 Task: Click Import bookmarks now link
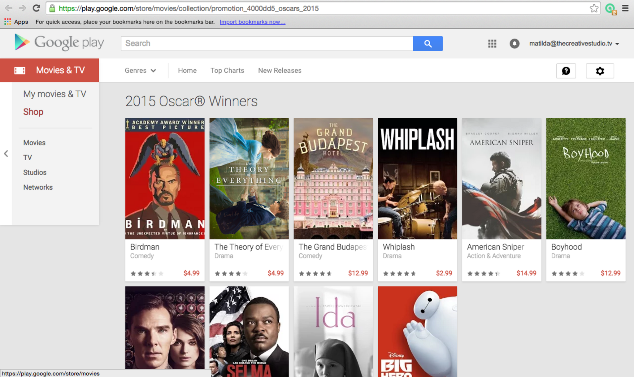click(252, 22)
